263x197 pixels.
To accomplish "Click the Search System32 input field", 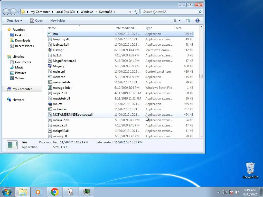I will [x=170, y=12].
